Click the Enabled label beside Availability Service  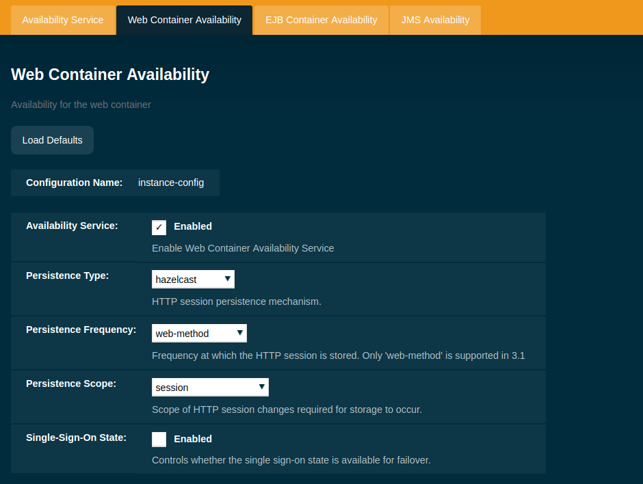(x=194, y=226)
